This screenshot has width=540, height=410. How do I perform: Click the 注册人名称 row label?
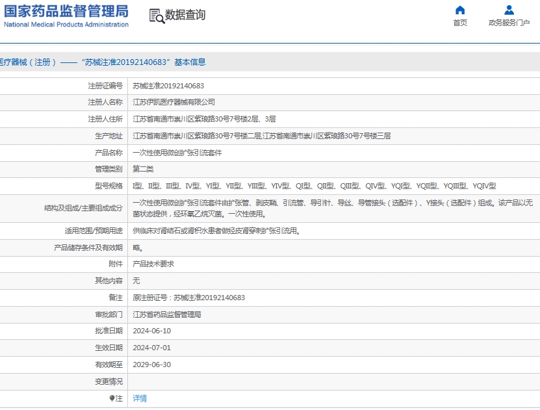tap(105, 102)
